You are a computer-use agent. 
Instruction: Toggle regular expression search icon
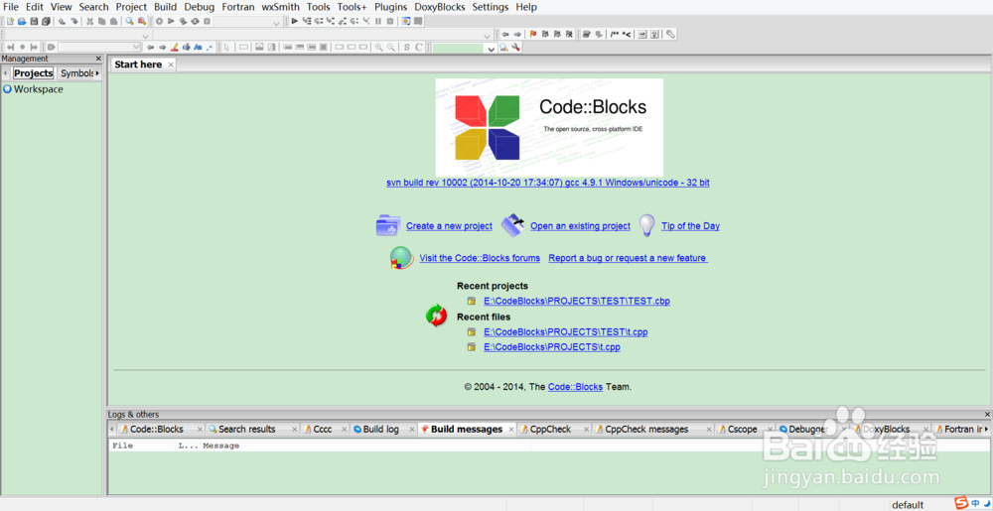tap(210, 47)
